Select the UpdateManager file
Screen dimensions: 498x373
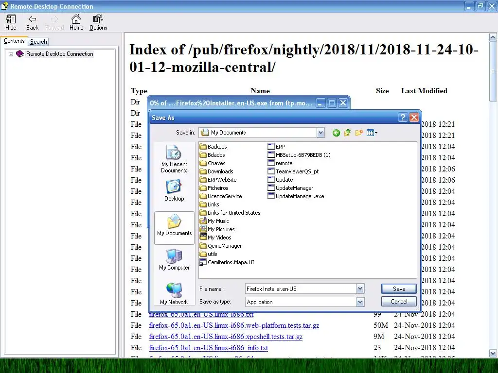point(290,188)
